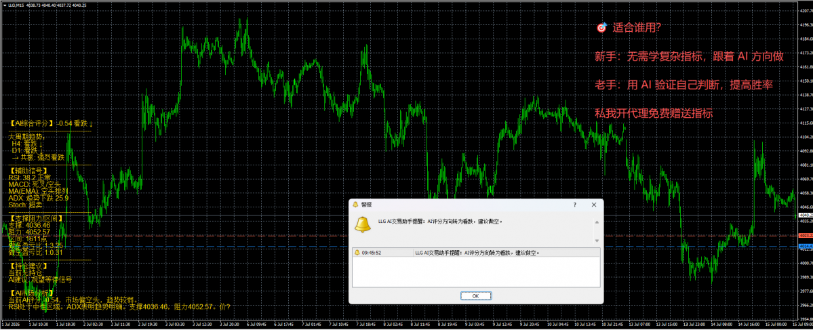Close the 警报 alert dialog
Screen dimensions: 813x330
(594, 205)
